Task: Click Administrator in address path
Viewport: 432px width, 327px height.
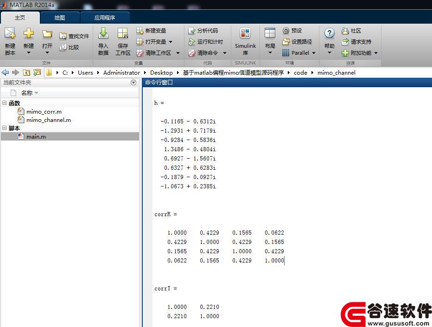Action: (121, 72)
